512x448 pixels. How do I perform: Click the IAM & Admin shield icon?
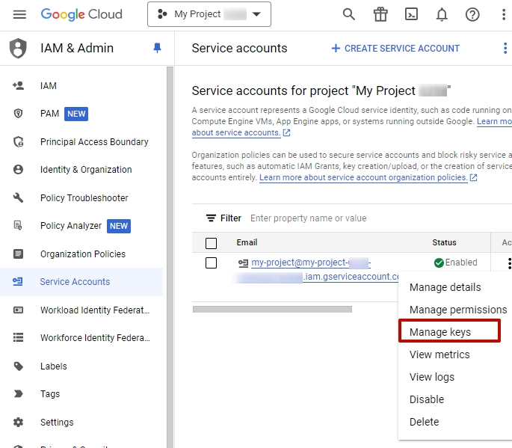coord(18,48)
